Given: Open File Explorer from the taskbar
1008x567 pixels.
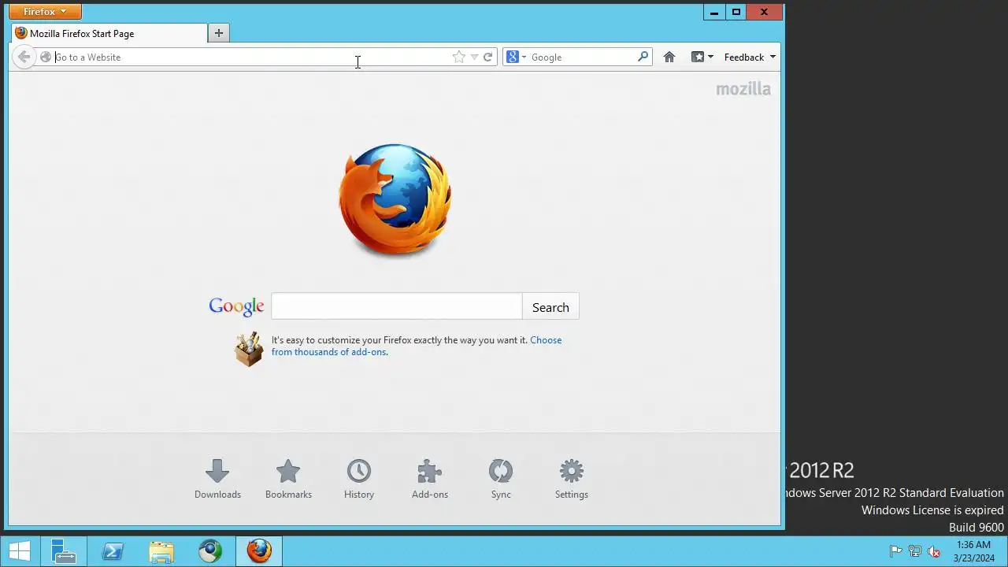Looking at the screenshot, I should [161, 551].
